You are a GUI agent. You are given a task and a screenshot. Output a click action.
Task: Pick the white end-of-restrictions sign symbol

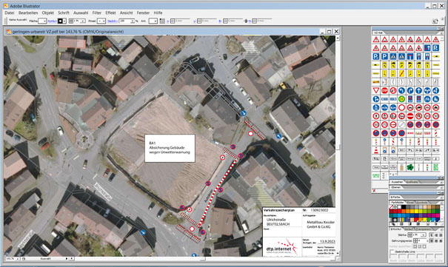401,125
